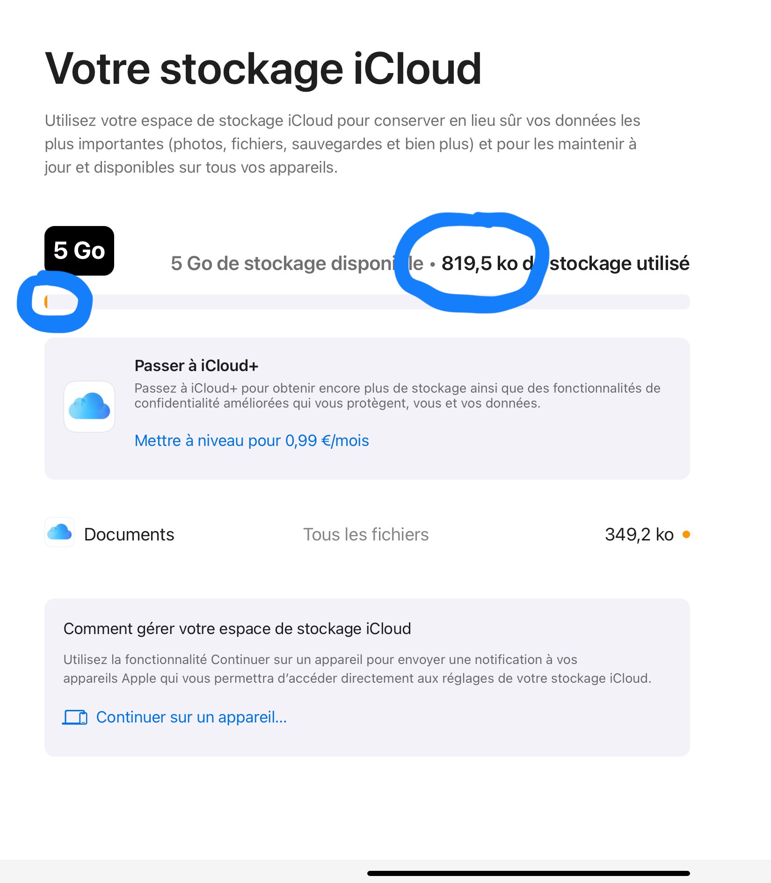Click the Tous les fichiers text
The width and height of the screenshot is (771, 883).
pyautogui.click(x=366, y=534)
